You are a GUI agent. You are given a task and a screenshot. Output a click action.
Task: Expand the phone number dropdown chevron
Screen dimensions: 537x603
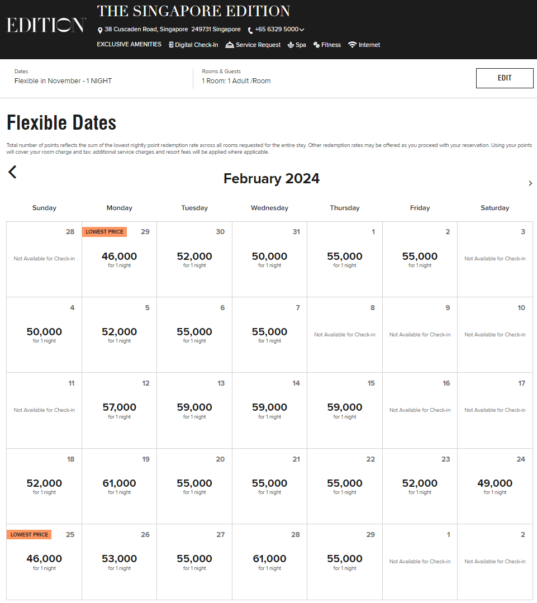pos(302,30)
